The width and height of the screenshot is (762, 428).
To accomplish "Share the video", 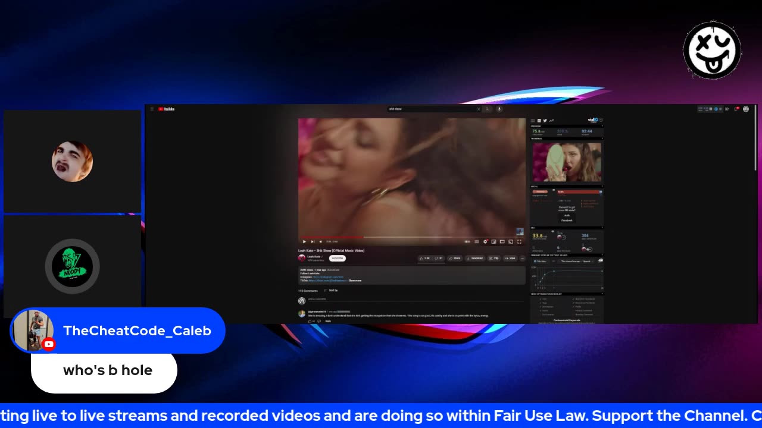I will pos(455,258).
